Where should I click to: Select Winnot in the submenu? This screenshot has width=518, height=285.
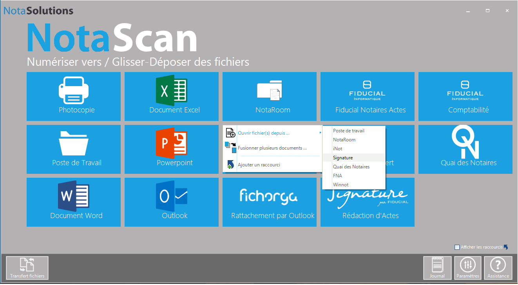click(354, 185)
